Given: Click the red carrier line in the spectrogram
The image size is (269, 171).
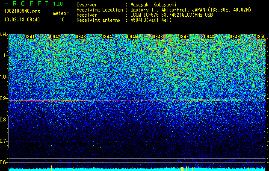Looking at the screenshot, I should tap(137, 100).
